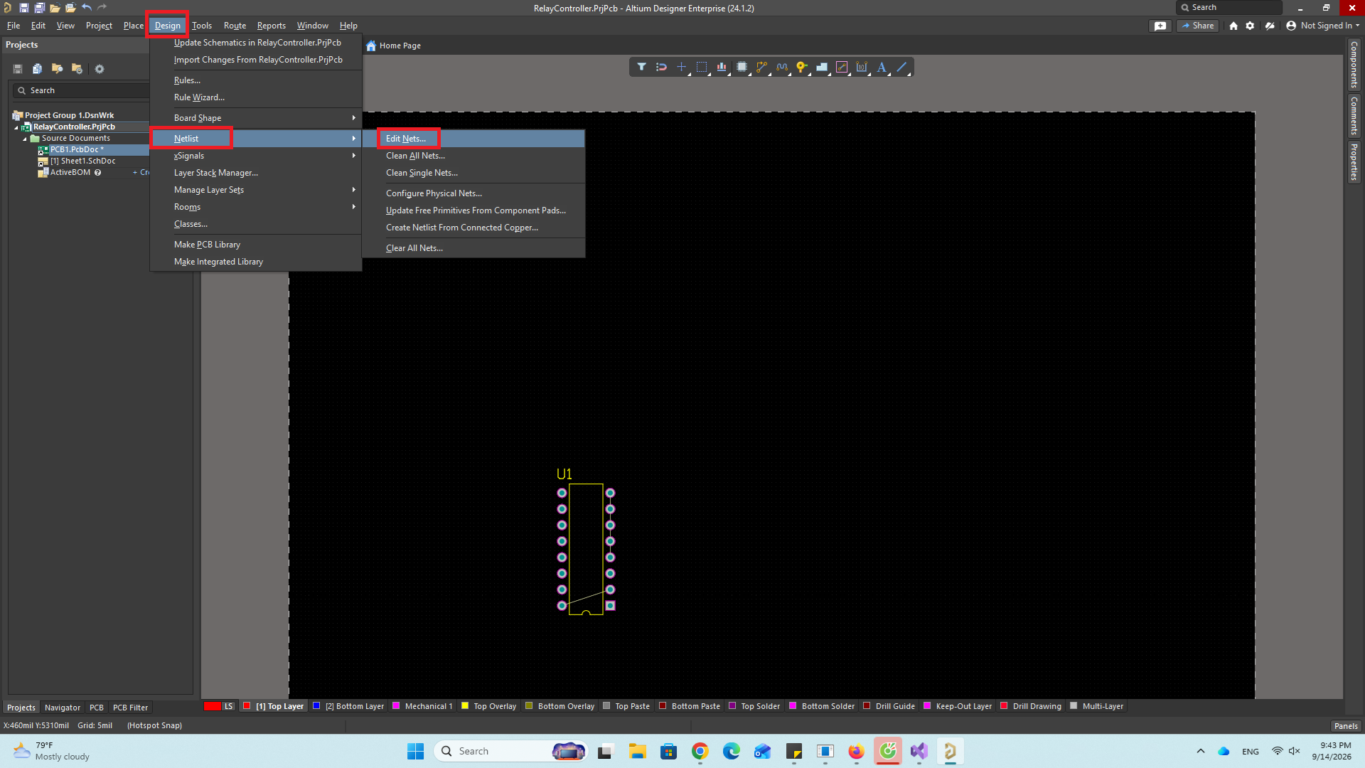The image size is (1365, 768).
Task: Switch to the PCB Filter panel tab
Action: tap(130, 708)
